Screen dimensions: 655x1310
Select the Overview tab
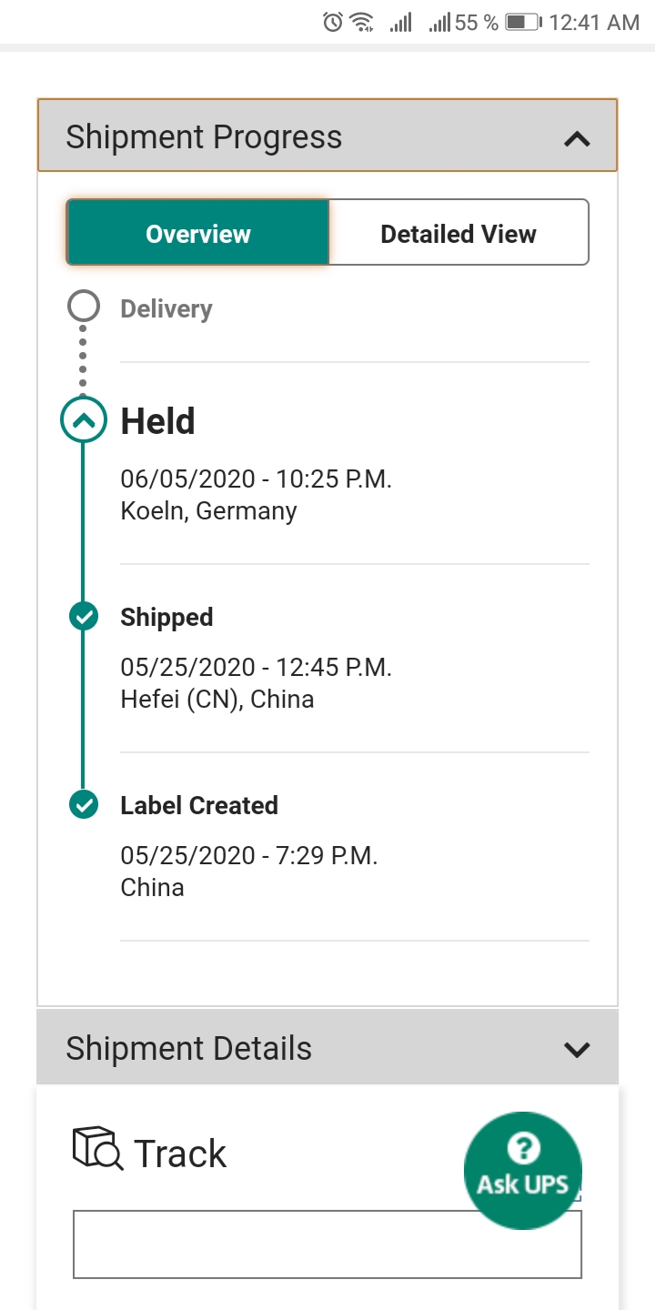point(198,234)
